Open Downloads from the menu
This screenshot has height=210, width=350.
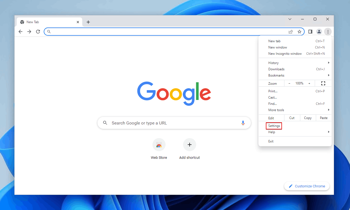click(295, 69)
